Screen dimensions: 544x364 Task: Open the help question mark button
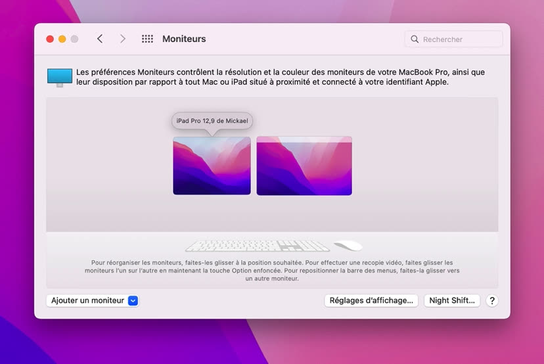click(492, 300)
